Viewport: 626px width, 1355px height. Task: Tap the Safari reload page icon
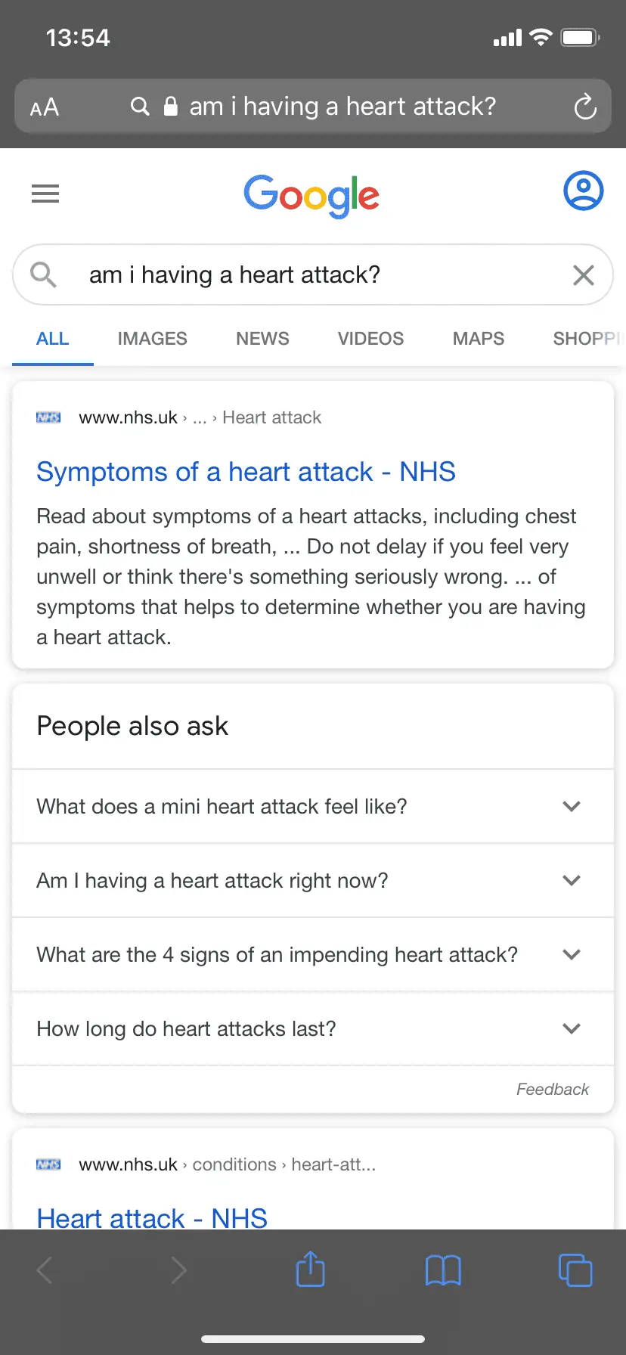(x=585, y=107)
